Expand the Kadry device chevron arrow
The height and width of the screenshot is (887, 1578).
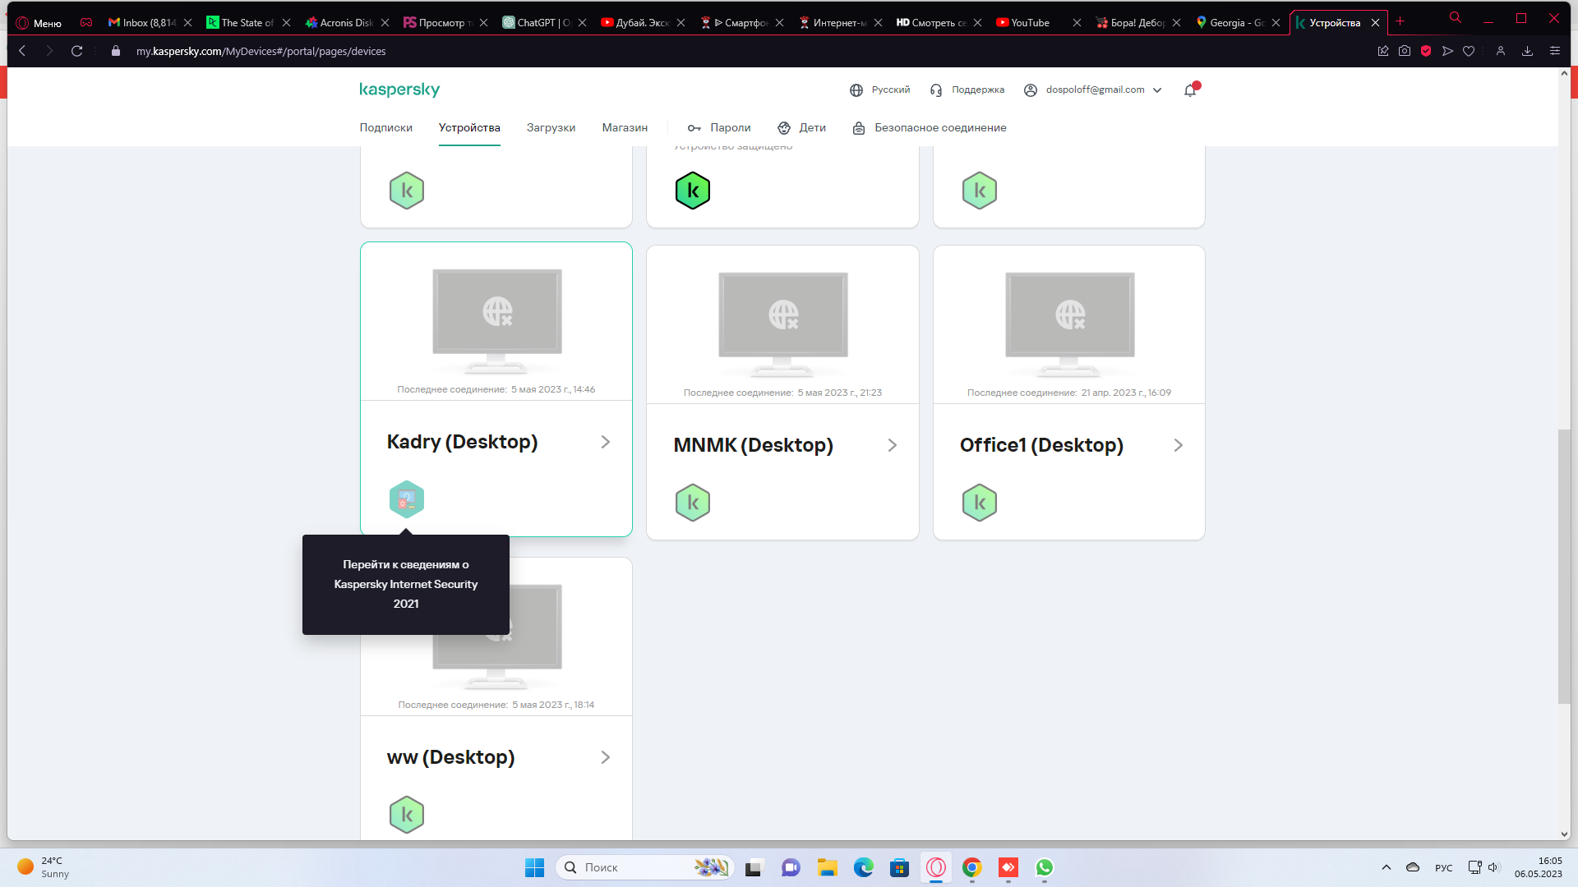[x=606, y=442]
